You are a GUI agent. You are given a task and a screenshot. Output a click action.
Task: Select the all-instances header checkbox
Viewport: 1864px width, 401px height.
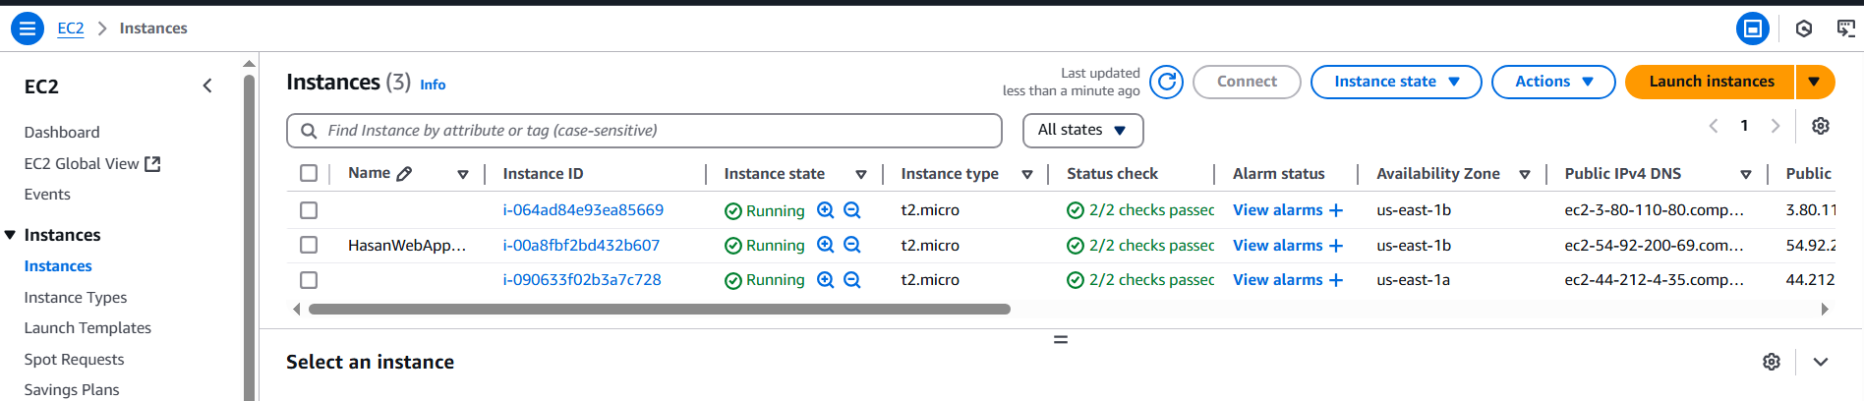(309, 173)
